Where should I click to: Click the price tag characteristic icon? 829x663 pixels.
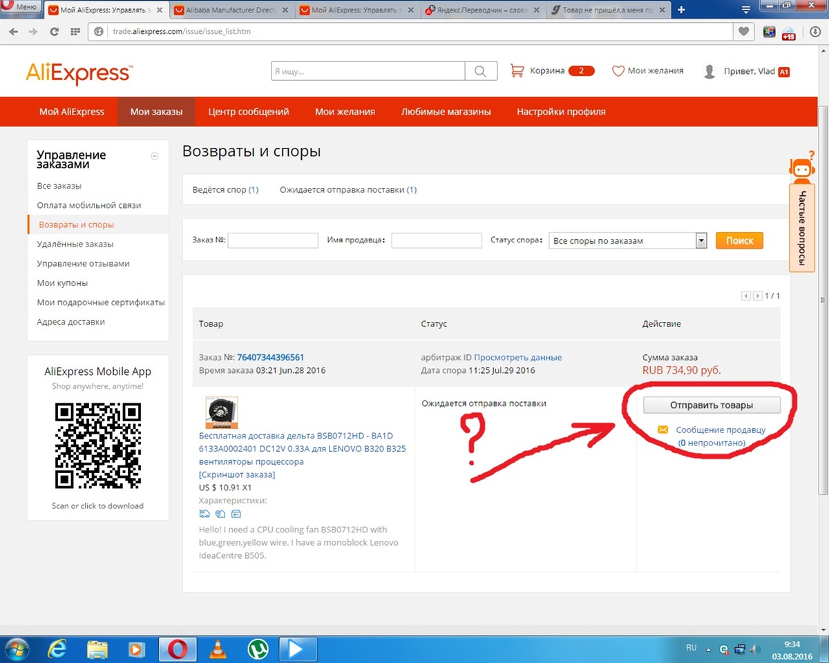click(x=220, y=514)
